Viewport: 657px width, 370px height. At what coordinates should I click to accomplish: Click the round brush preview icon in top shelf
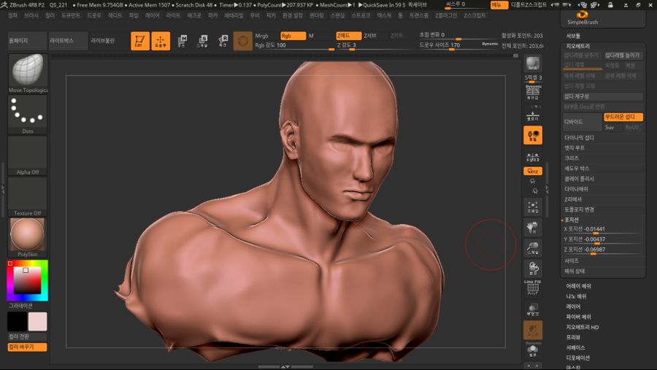[242, 41]
